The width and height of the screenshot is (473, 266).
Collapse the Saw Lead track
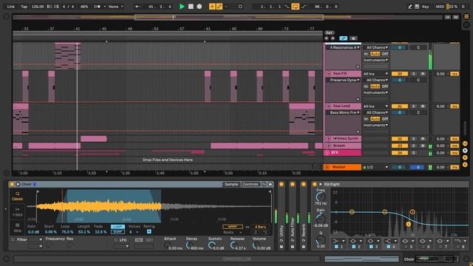pyautogui.click(x=328, y=106)
